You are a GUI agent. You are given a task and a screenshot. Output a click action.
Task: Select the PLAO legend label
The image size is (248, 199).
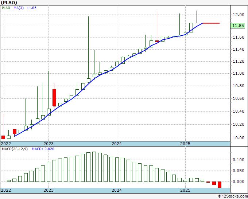6,8
